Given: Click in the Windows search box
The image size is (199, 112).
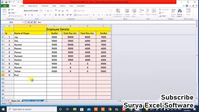Looking at the screenshot, I should [x=32, y=109].
